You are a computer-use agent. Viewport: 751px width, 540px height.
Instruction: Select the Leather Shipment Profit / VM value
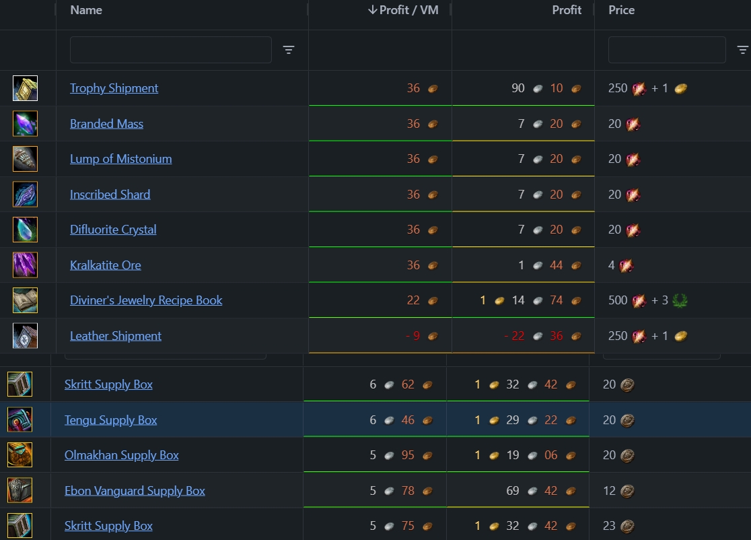click(x=421, y=336)
